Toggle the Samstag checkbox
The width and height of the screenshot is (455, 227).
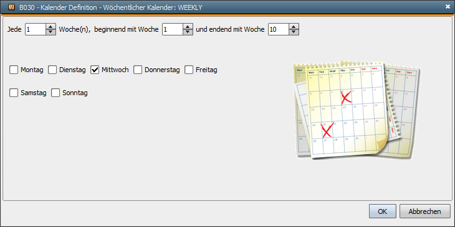[x=14, y=93]
